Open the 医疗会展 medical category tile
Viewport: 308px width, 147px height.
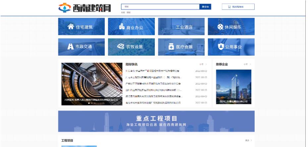181,47
